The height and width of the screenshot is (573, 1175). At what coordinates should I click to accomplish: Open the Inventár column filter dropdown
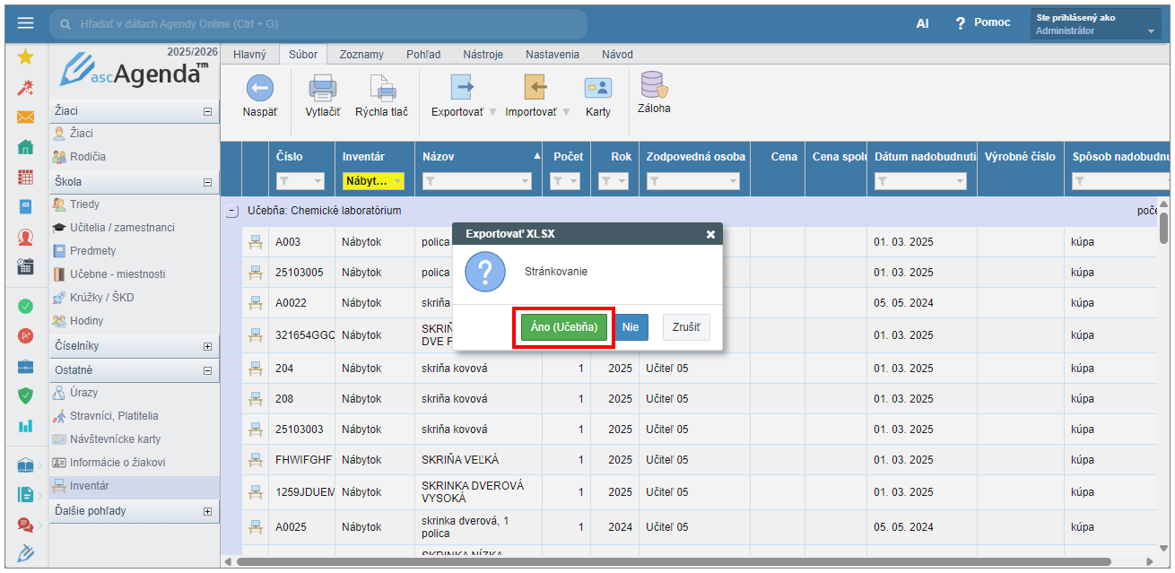397,182
